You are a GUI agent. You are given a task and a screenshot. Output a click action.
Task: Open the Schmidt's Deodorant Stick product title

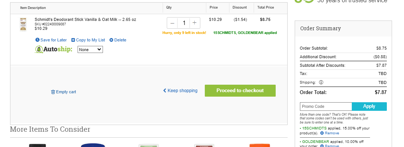point(85,19)
